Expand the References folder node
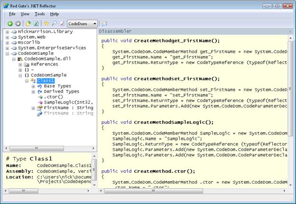The image size is (296, 204). pyautogui.click(x=20, y=65)
